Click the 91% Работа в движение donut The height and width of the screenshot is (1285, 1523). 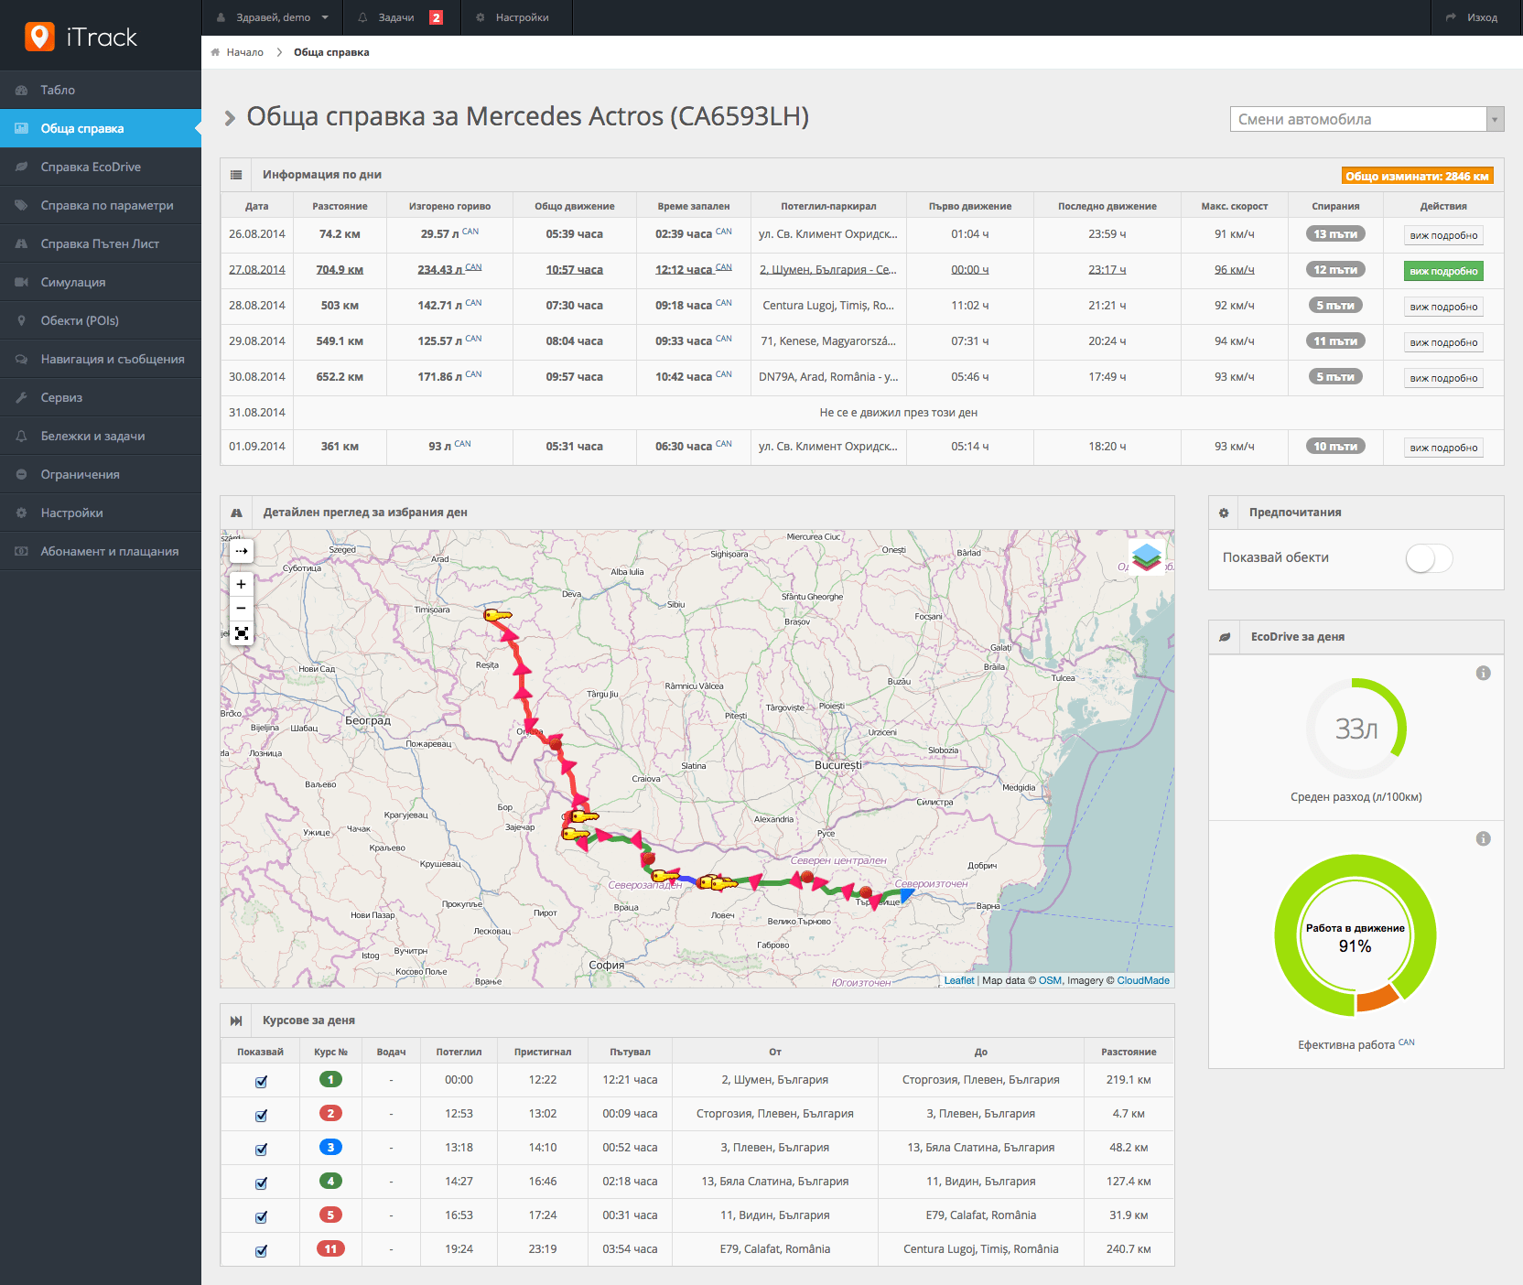(x=1355, y=935)
